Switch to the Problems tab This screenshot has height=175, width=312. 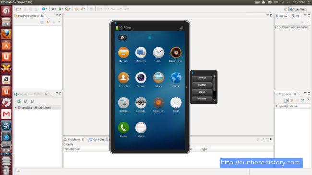[x=74, y=139]
